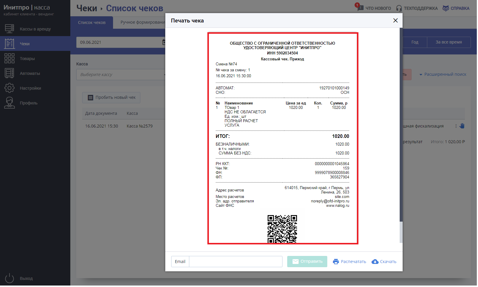Image resolution: width=478 pixels, height=287 pixels.
Task: Click the date field 09.06.2021
Action: click(121, 42)
